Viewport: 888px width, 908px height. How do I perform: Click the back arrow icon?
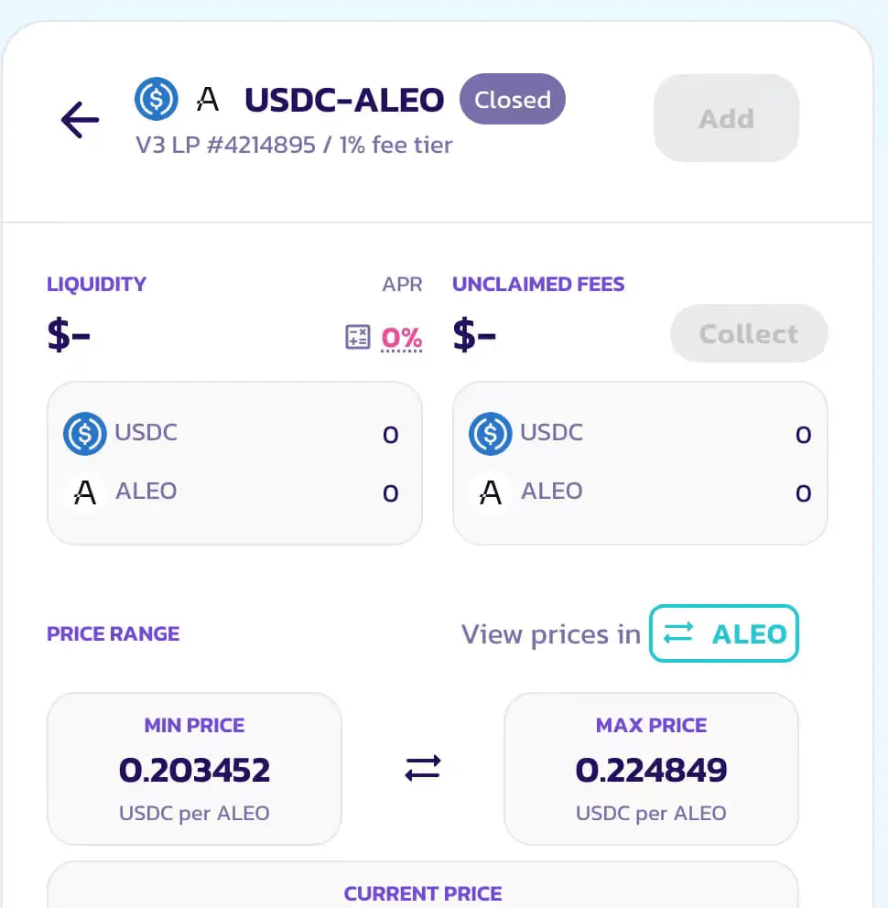click(80, 120)
